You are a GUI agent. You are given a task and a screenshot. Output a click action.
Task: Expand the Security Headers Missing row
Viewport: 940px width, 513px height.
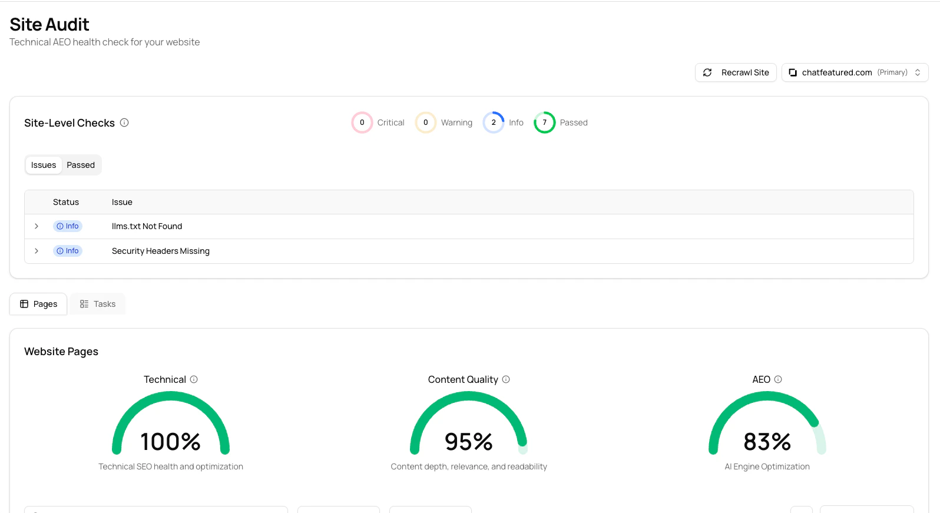(x=37, y=251)
